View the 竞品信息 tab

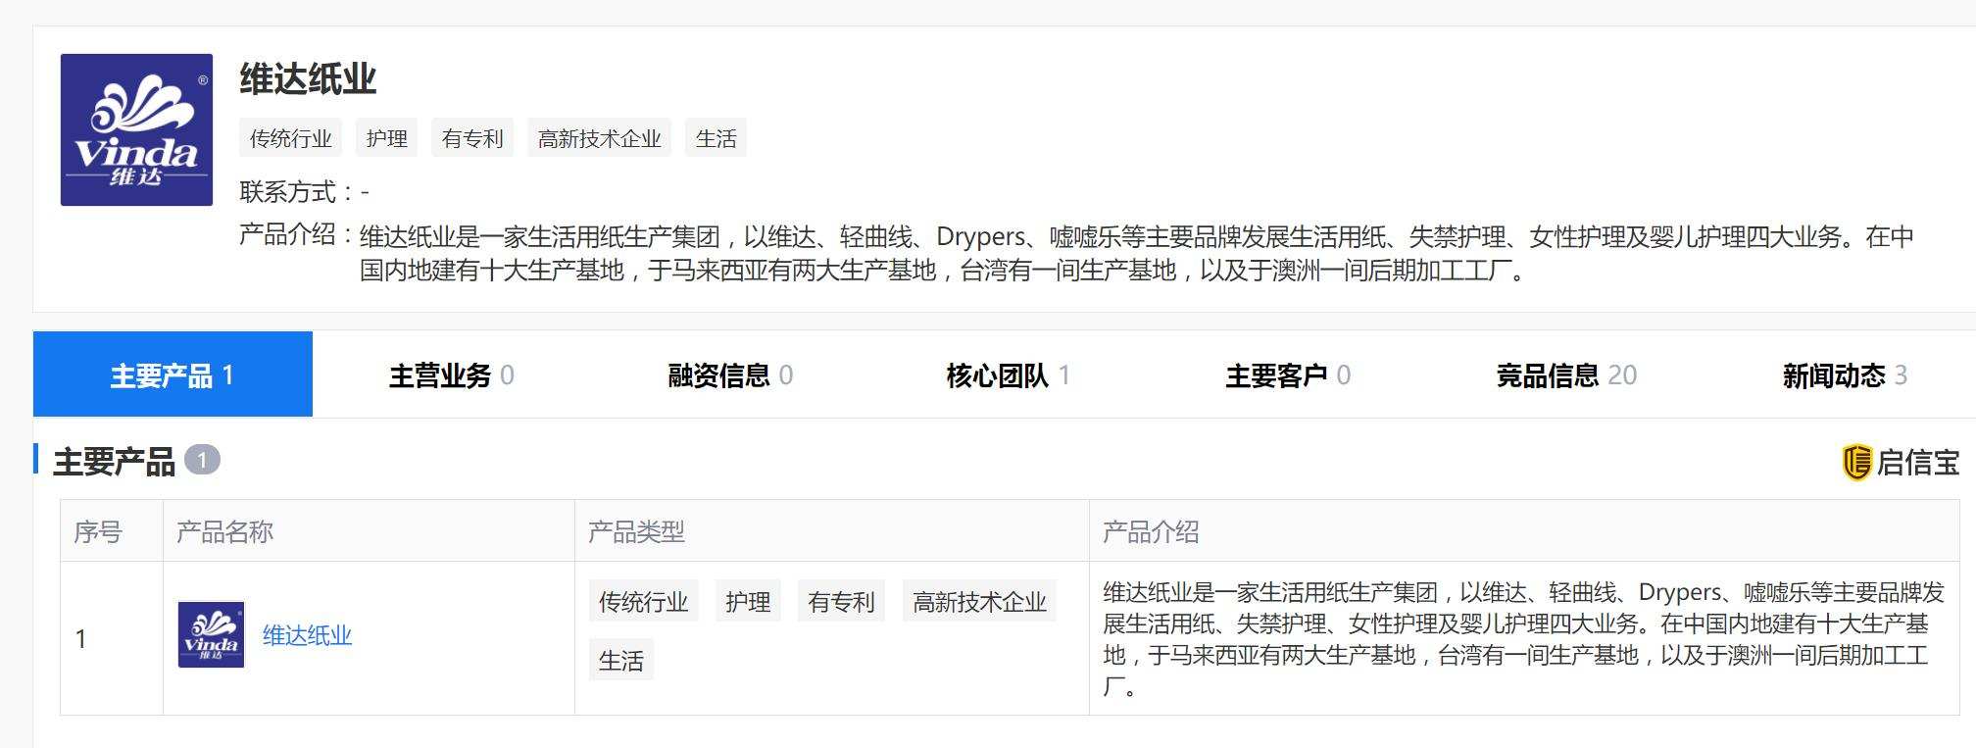[1565, 374]
